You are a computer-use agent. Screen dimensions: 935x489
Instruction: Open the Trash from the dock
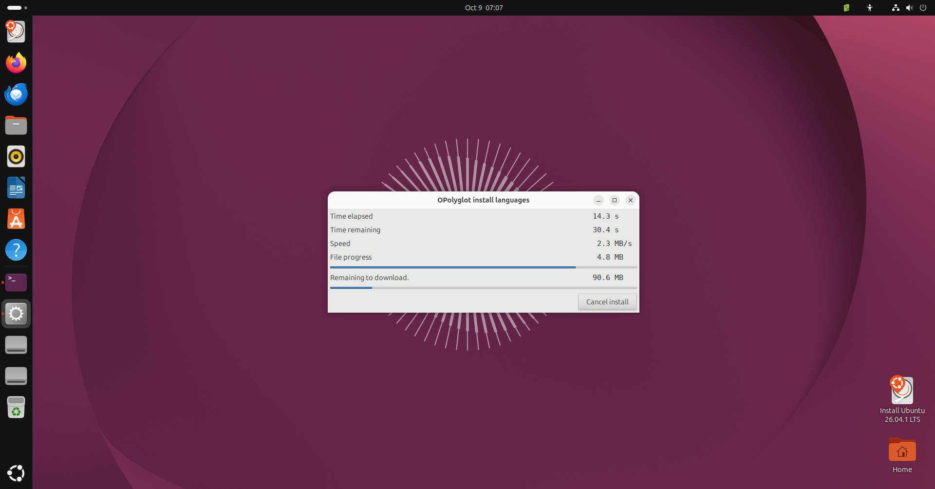tap(16, 407)
